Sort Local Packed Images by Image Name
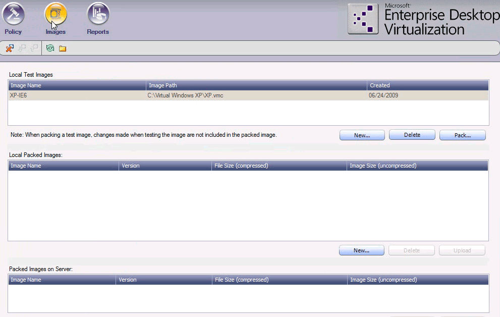500x317 pixels. (64, 166)
